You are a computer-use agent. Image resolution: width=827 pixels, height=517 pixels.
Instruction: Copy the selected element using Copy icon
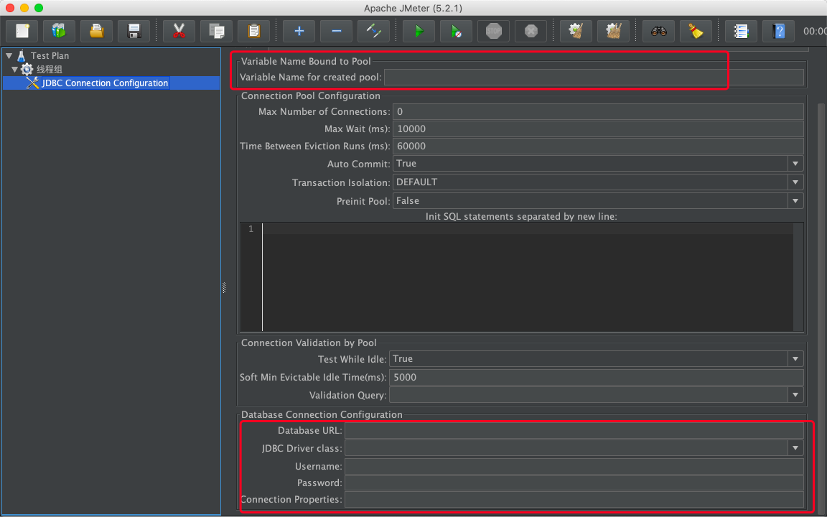point(216,31)
